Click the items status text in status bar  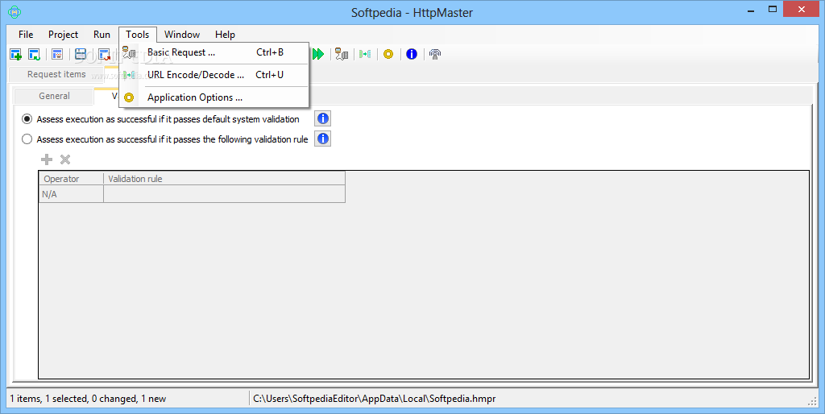[x=88, y=399]
